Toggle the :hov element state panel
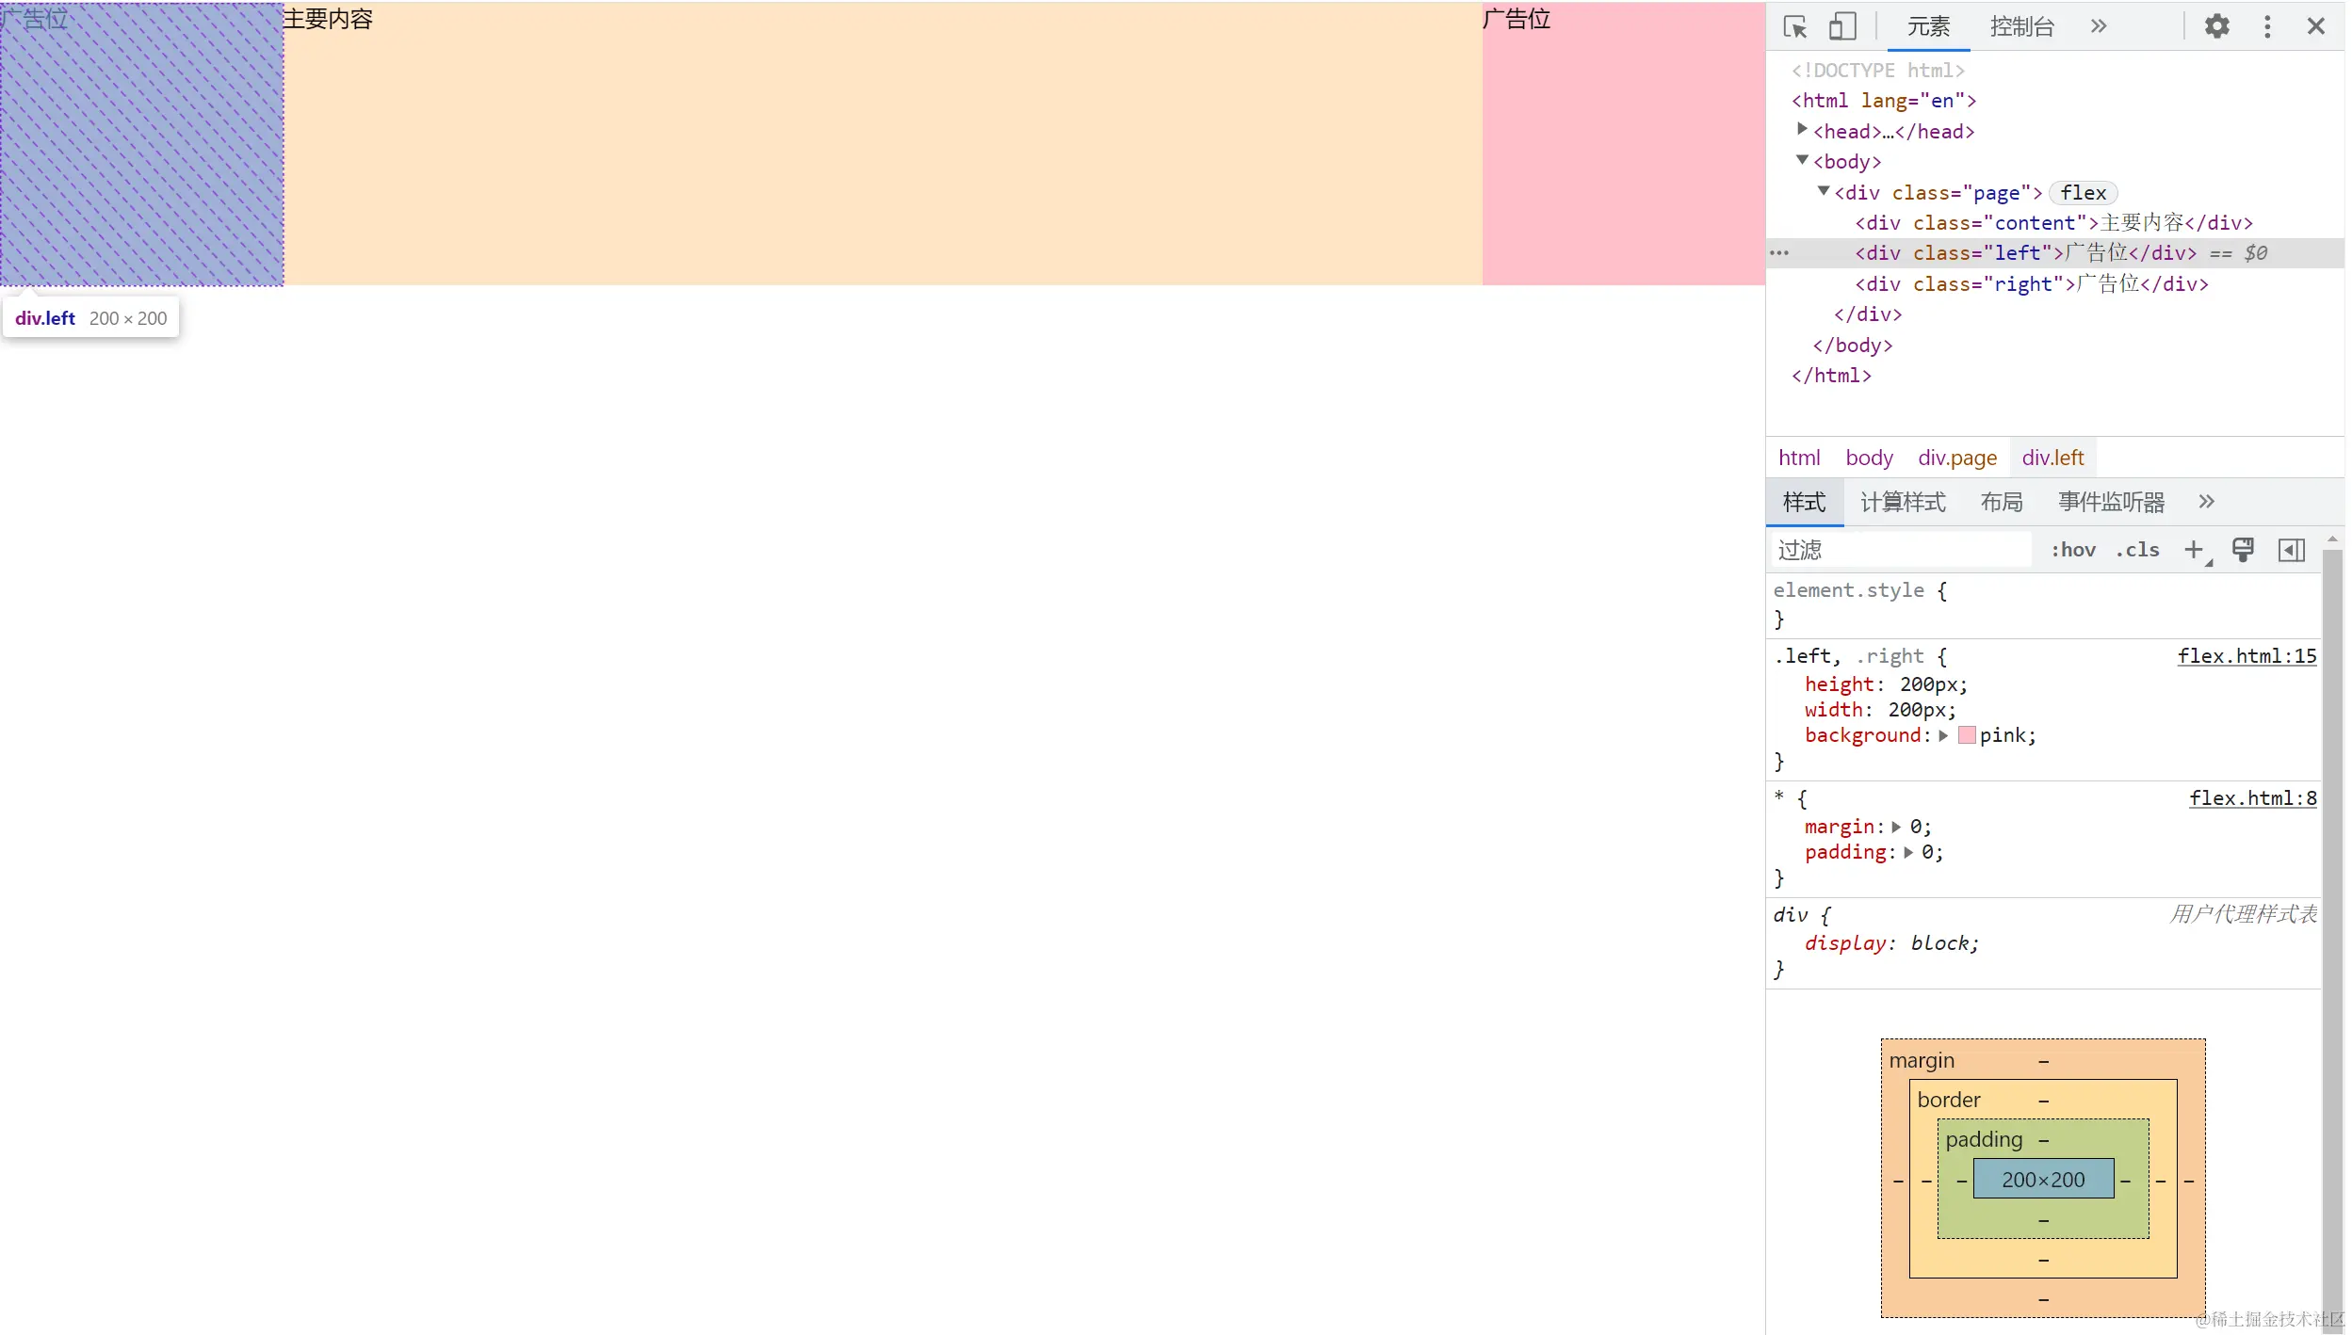 (2073, 550)
